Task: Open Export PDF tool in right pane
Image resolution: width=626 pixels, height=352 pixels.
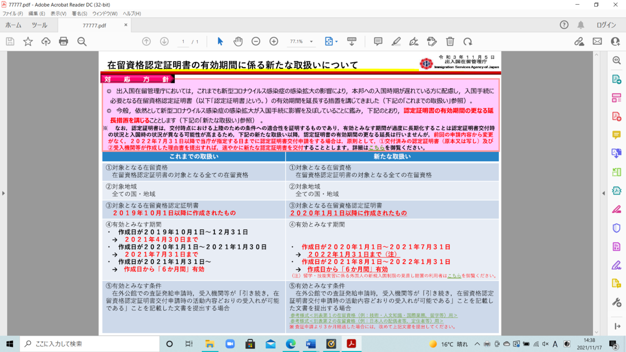Action: 616,79
